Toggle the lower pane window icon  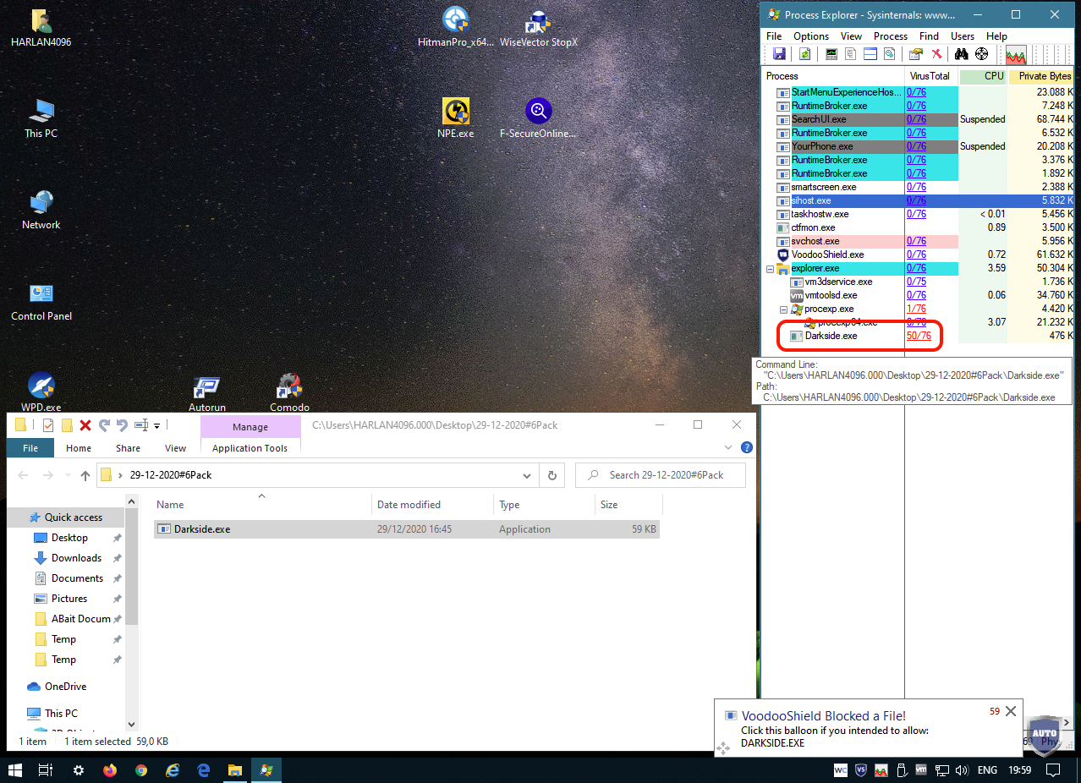(870, 54)
